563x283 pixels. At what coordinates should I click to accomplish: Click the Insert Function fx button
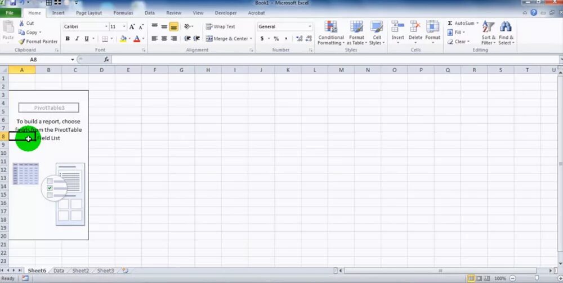pos(106,60)
